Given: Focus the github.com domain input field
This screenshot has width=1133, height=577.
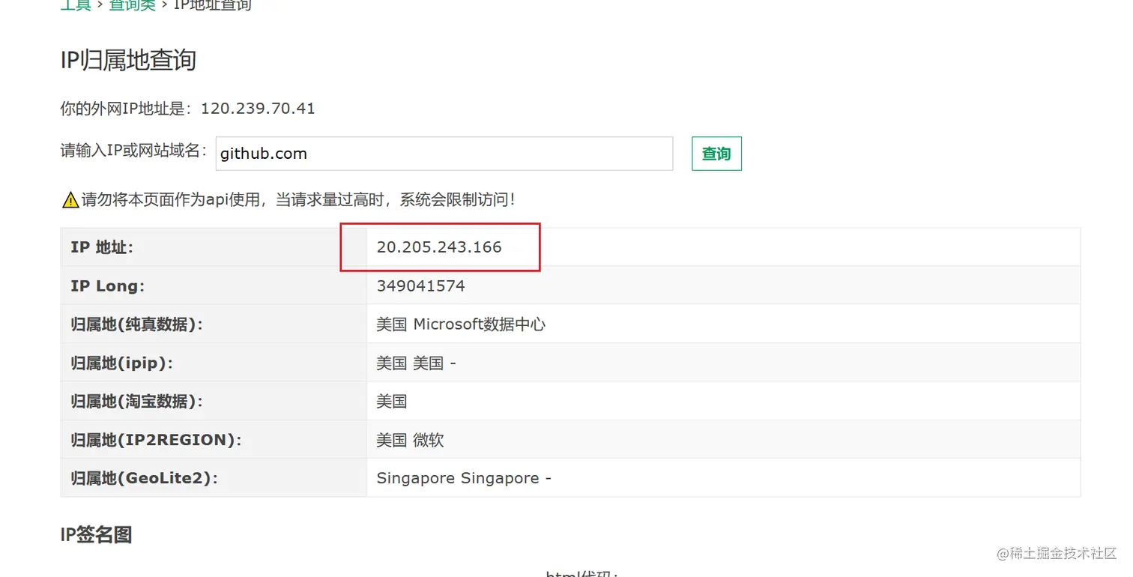Looking at the screenshot, I should [444, 154].
